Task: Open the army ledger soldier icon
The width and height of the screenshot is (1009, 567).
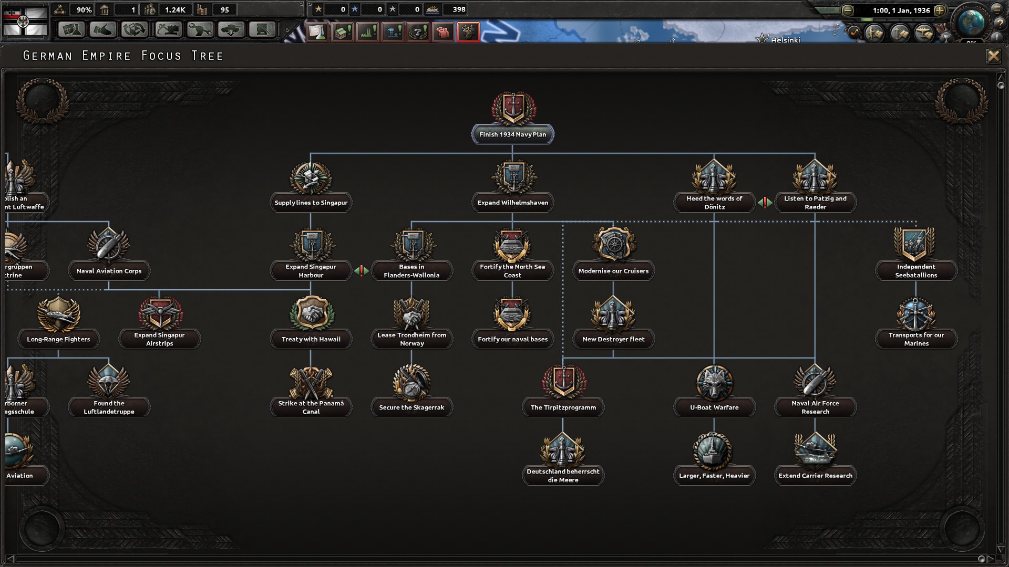Action: 875,33
